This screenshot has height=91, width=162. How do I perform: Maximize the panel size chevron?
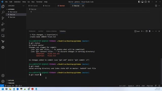coord(156,31)
